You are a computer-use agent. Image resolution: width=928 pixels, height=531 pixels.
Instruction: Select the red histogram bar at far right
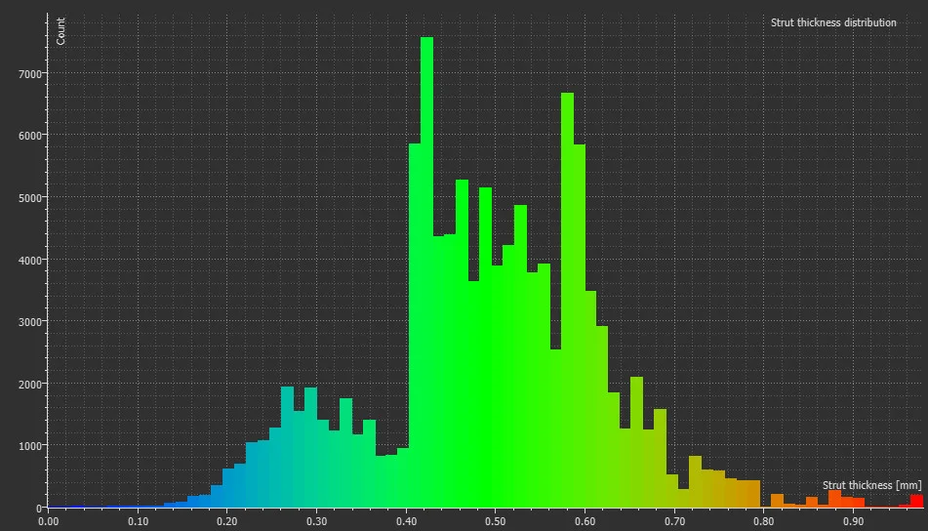coord(916,502)
